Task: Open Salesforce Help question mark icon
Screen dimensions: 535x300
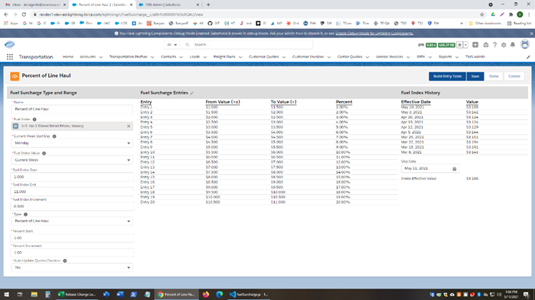Action: tap(495, 45)
